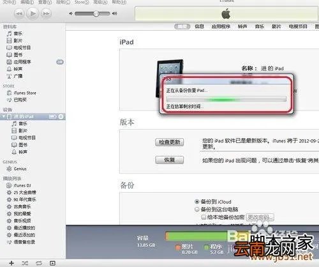Open 影片 under the iPad device

click(19, 130)
